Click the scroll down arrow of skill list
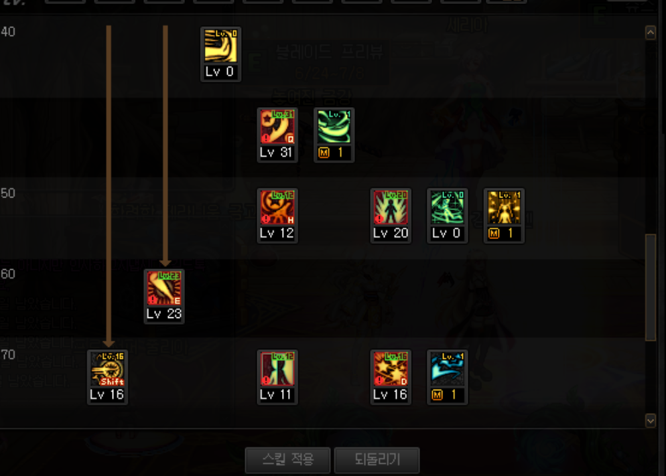Image resolution: width=666 pixels, height=476 pixels. coord(651,421)
